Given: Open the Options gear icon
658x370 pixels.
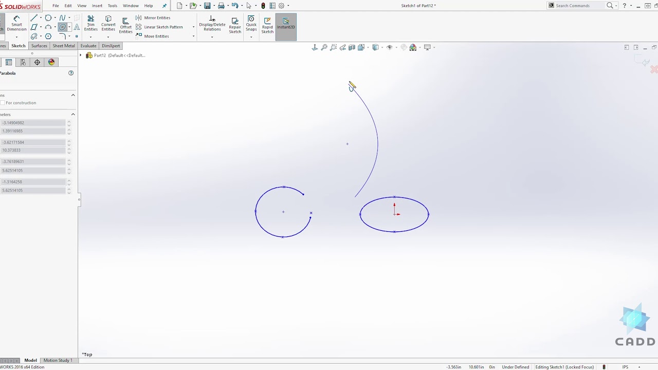Looking at the screenshot, I should (x=281, y=6).
